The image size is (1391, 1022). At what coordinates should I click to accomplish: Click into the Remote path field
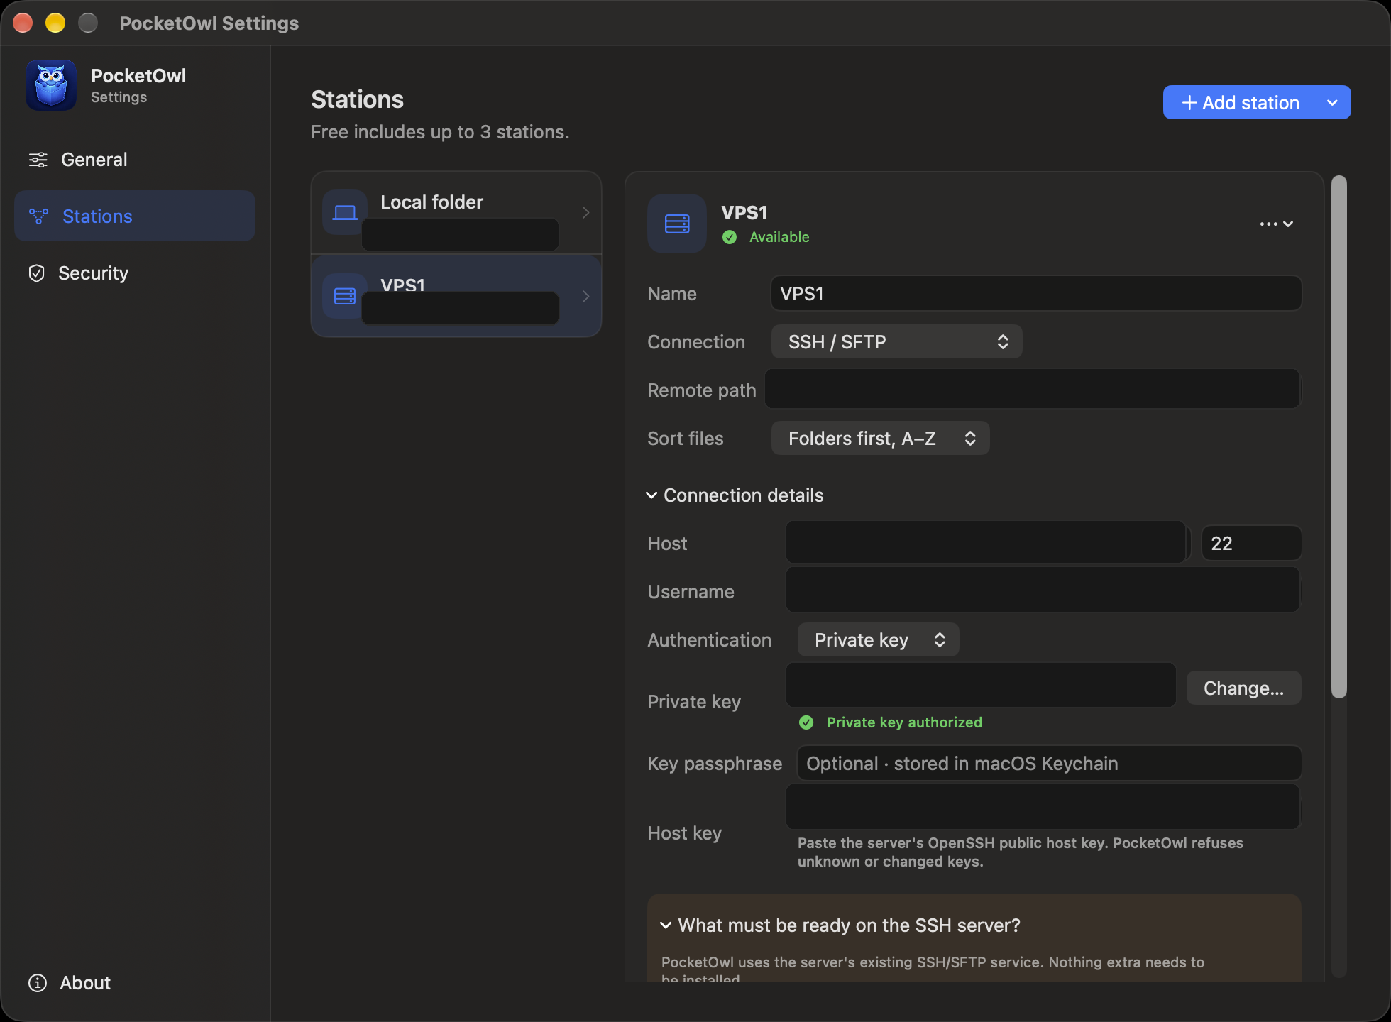(1033, 389)
